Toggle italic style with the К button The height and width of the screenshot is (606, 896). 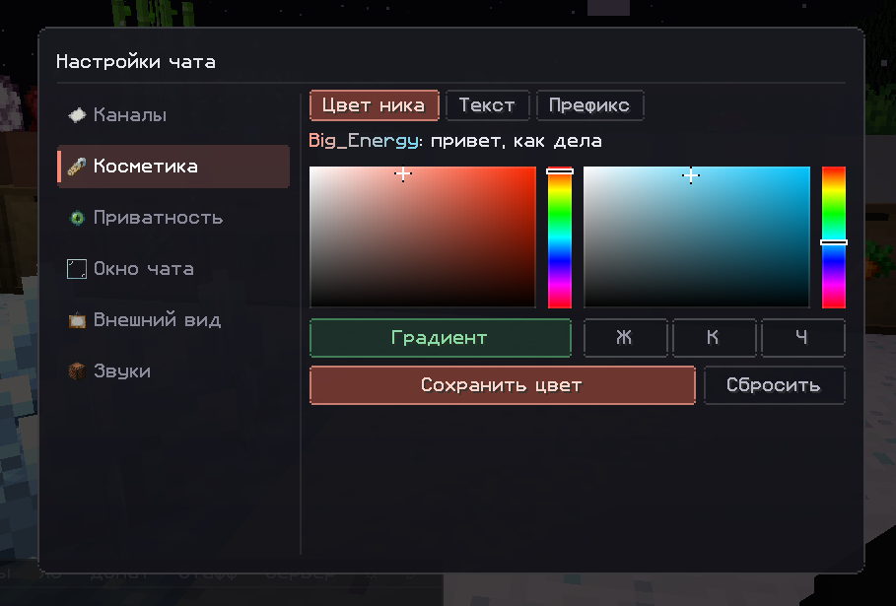click(715, 338)
